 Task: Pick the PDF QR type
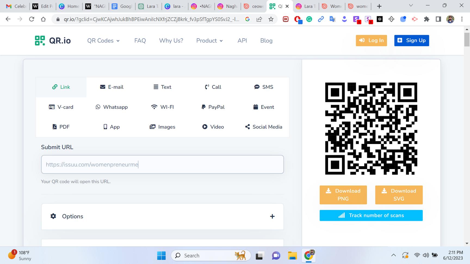point(61,127)
